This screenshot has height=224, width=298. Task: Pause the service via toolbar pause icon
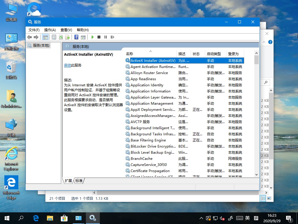106,37
